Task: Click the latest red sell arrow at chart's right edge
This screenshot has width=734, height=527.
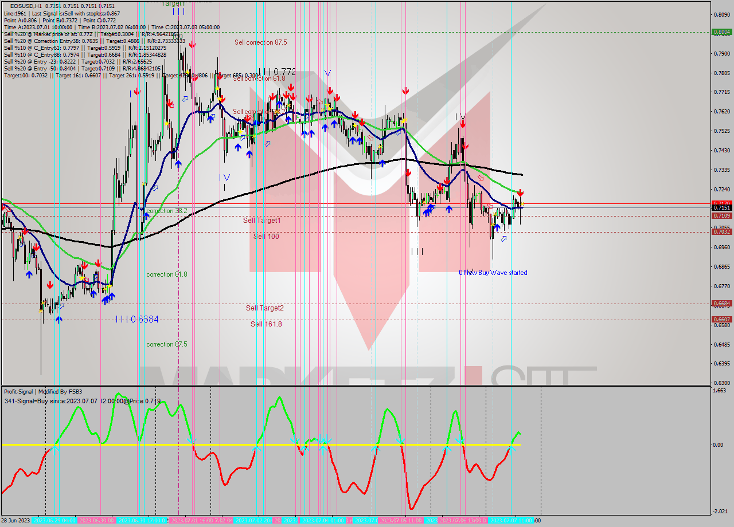Action: click(x=520, y=193)
